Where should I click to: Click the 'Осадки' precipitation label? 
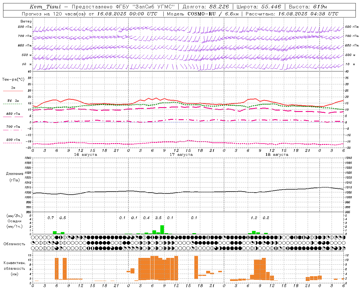(15, 221)
